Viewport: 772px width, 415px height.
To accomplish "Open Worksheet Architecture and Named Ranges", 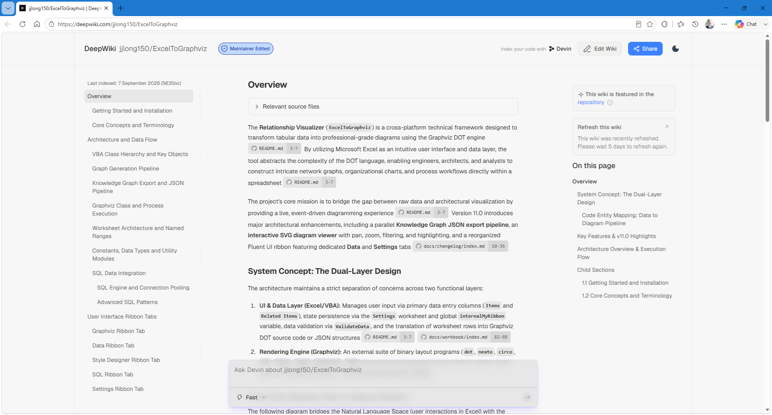I will pyautogui.click(x=138, y=232).
